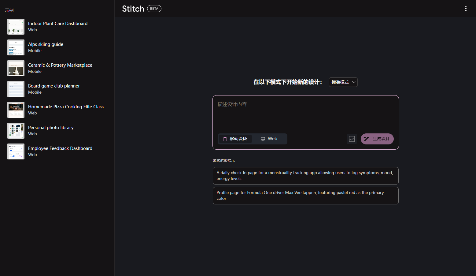The image size is (476, 276).
Task: Click into the 描述设计内容 prompt field
Action: (305, 113)
